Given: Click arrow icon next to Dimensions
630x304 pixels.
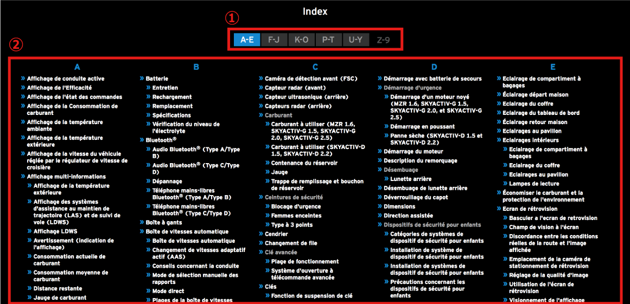Looking at the screenshot, I should click(x=380, y=206).
